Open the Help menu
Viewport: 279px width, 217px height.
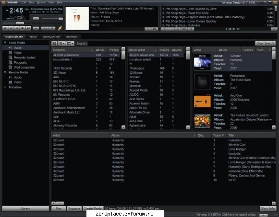[x=60, y=2]
